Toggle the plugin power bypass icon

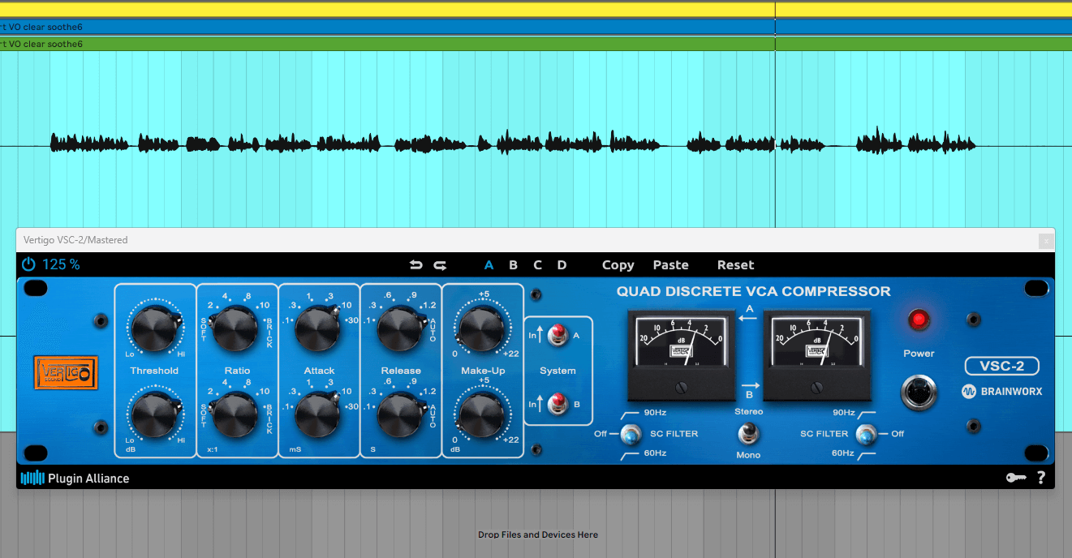[29, 264]
